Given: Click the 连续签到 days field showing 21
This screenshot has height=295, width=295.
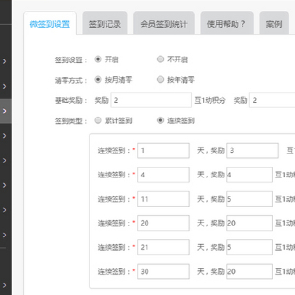Looking at the screenshot, I should coord(163,247).
